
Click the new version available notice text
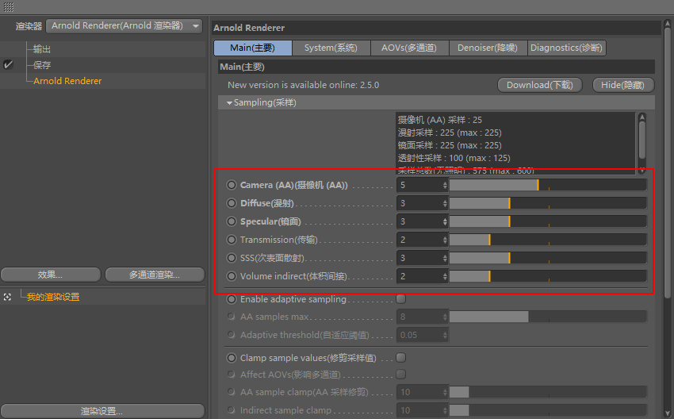304,85
